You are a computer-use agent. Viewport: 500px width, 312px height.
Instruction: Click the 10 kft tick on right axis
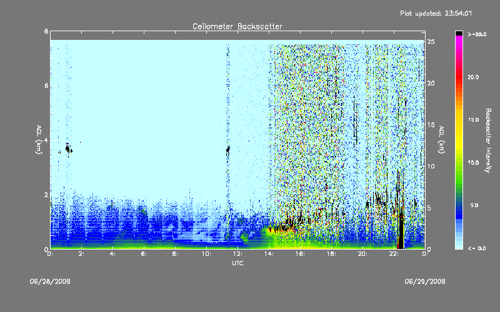(x=431, y=166)
